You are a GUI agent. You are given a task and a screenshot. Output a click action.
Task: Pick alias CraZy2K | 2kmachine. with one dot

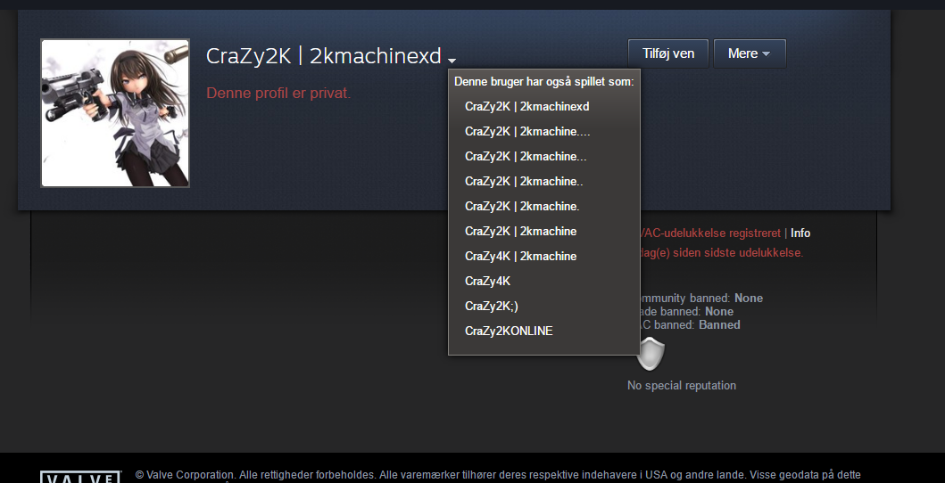(x=522, y=207)
